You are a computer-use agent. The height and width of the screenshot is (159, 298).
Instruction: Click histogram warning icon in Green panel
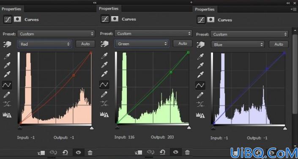click(104, 114)
